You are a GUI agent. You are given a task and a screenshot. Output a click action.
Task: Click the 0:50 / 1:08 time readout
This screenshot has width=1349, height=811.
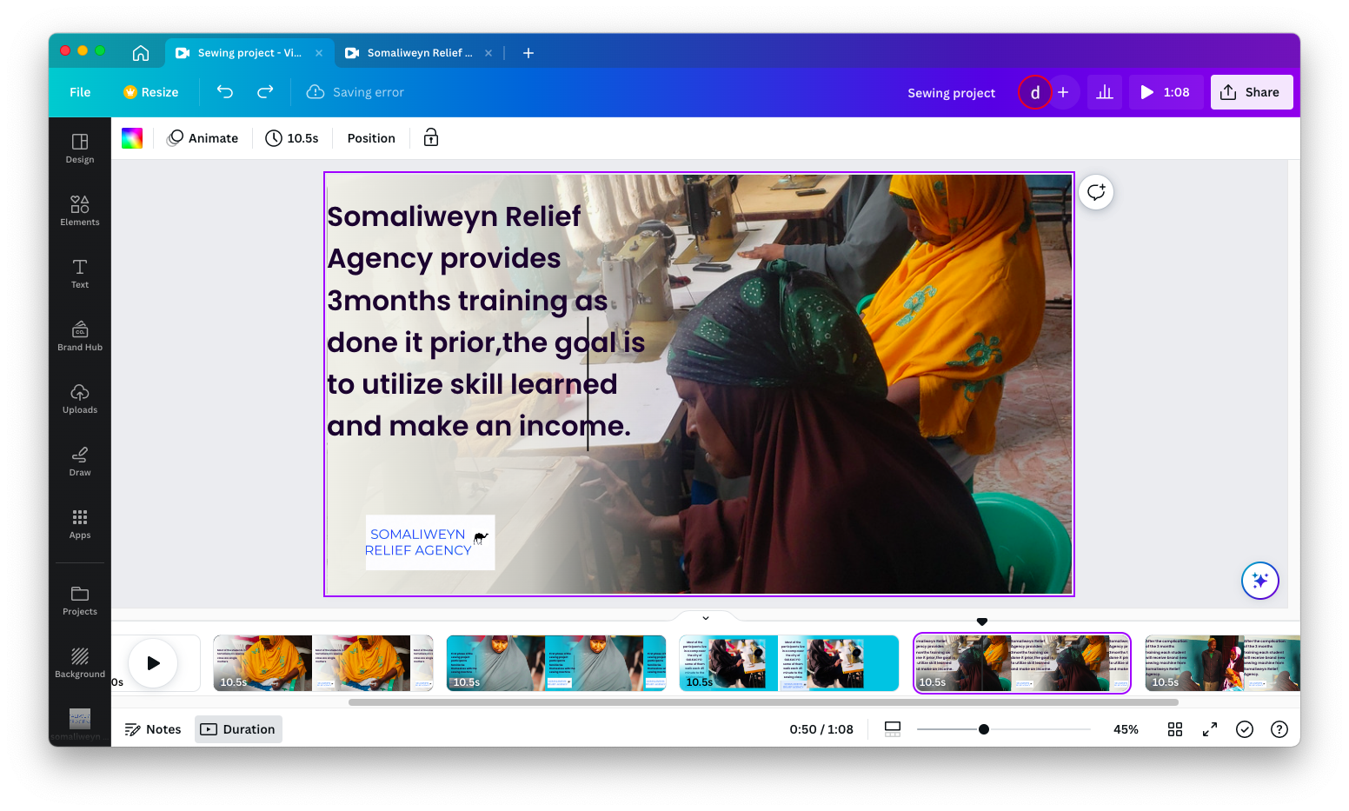821,729
